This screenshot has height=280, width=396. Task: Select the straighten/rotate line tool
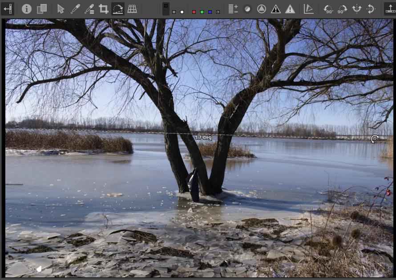(x=117, y=9)
